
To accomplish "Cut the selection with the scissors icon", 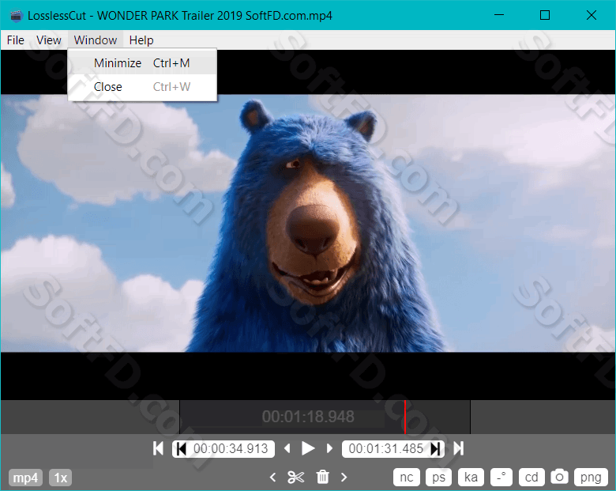I will point(296,478).
